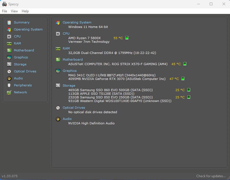This screenshot has width=230, height=180.
Task: Click the temperature indicator for Samsung SSD 850 EVO
Action: click(189, 97)
